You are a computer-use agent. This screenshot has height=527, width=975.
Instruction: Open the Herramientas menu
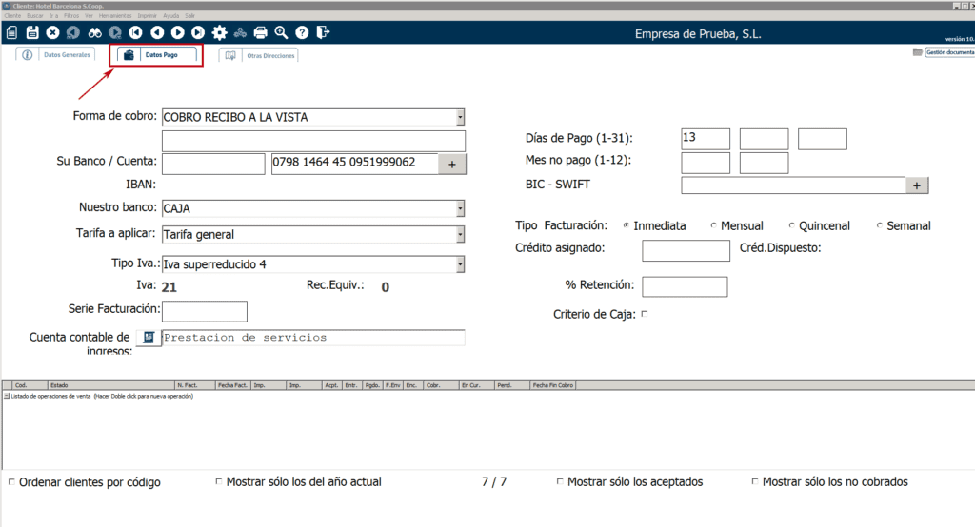113,16
